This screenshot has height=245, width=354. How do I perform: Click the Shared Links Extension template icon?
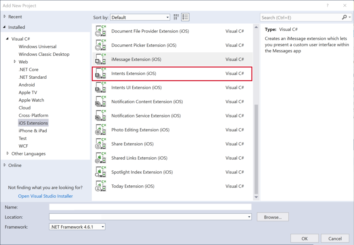point(101,158)
